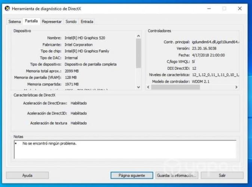Screen dimensions: 252x187
Task: Click 'Habilitado' next to Aceleración de textura
Action: [x=79, y=123]
